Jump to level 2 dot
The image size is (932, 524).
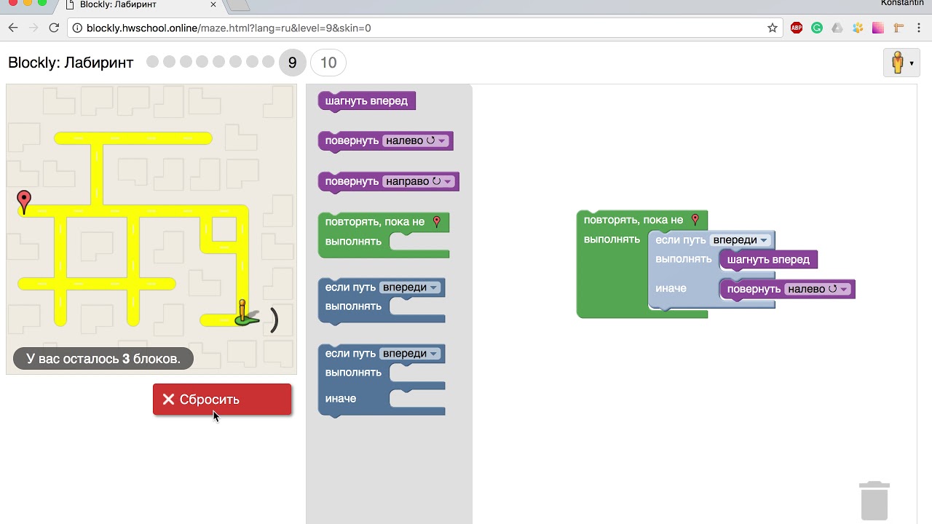coord(169,62)
